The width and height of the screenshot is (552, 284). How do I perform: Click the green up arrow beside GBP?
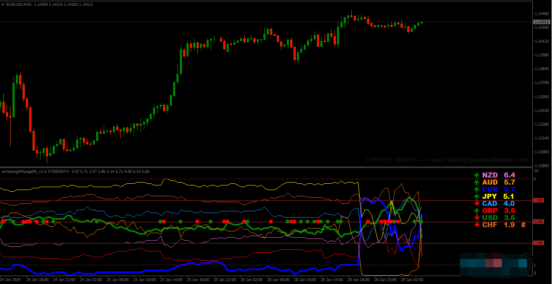coord(477,211)
